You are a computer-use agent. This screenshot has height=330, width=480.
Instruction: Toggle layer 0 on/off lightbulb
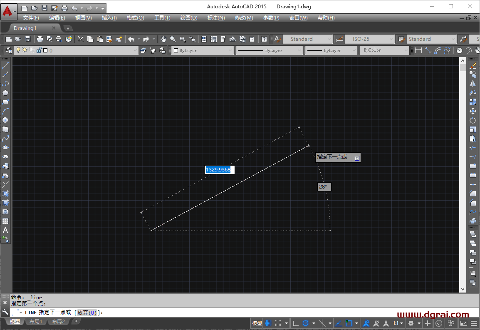[18, 50]
